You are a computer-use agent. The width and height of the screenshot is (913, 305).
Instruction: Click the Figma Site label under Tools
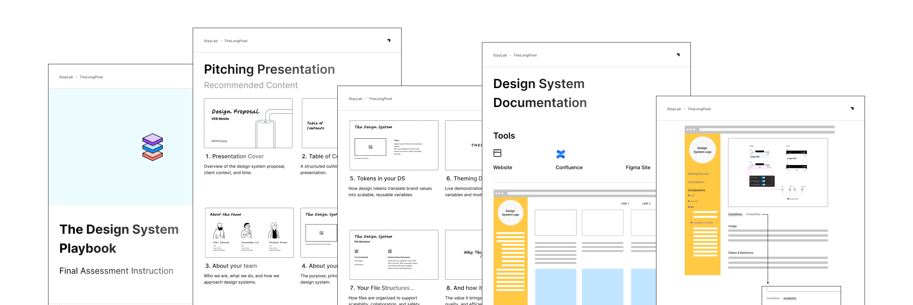[x=637, y=167]
